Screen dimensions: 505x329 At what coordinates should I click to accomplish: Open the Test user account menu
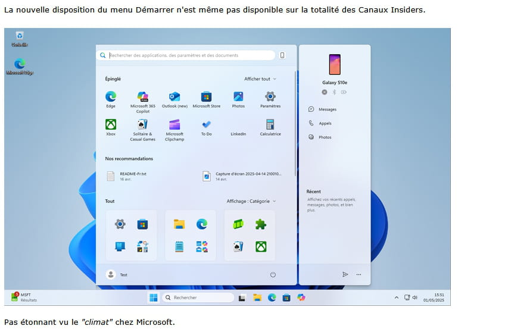[x=117, y=275]
